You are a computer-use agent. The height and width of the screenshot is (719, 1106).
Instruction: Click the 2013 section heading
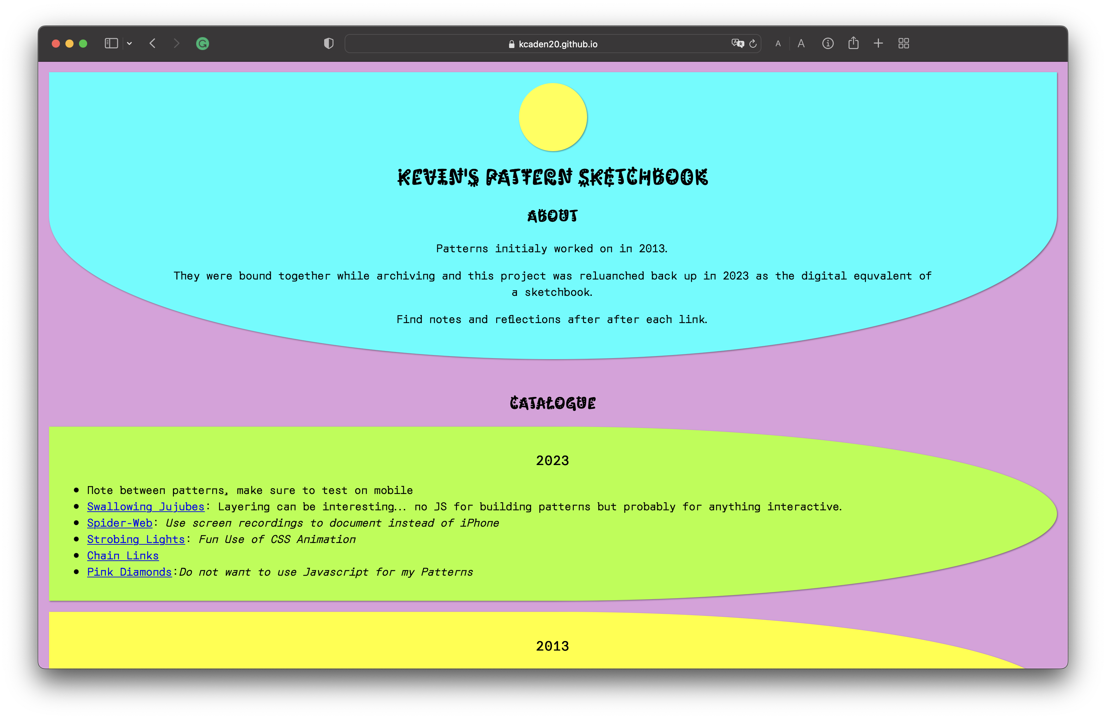coord(553,646)
